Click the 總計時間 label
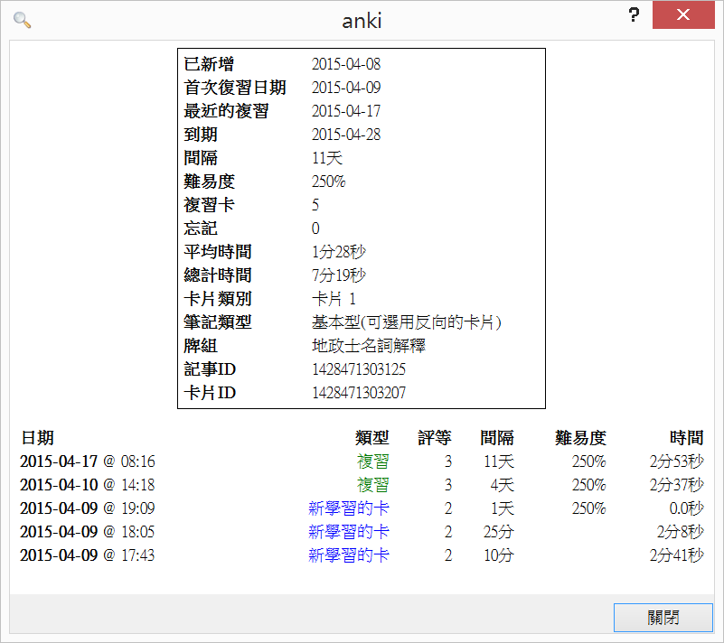This screenshot has height=643, width=724. tap(218, 275)
